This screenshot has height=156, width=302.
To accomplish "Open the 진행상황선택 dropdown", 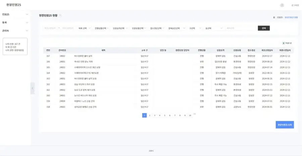I will coord(102,28).
